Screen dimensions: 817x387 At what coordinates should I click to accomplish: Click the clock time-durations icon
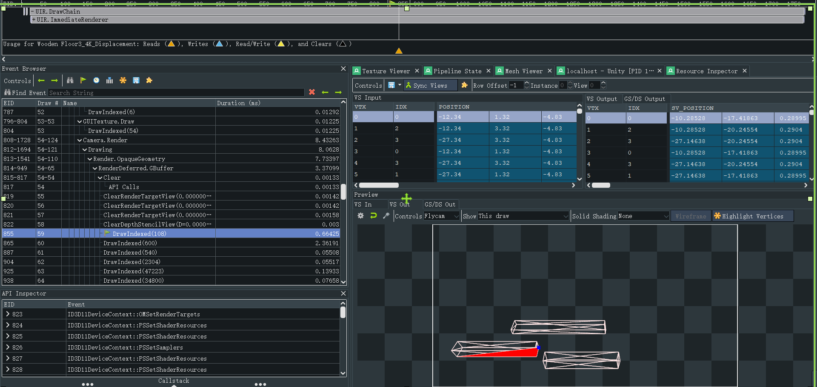tap(97, 80)
